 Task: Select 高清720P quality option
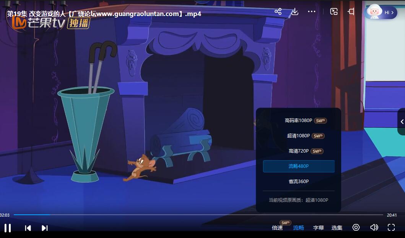click(x=299, y=151)
